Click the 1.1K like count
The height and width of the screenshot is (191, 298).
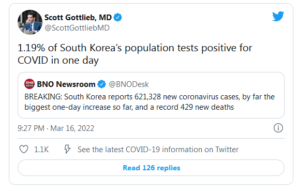click(x=41, y=150)
